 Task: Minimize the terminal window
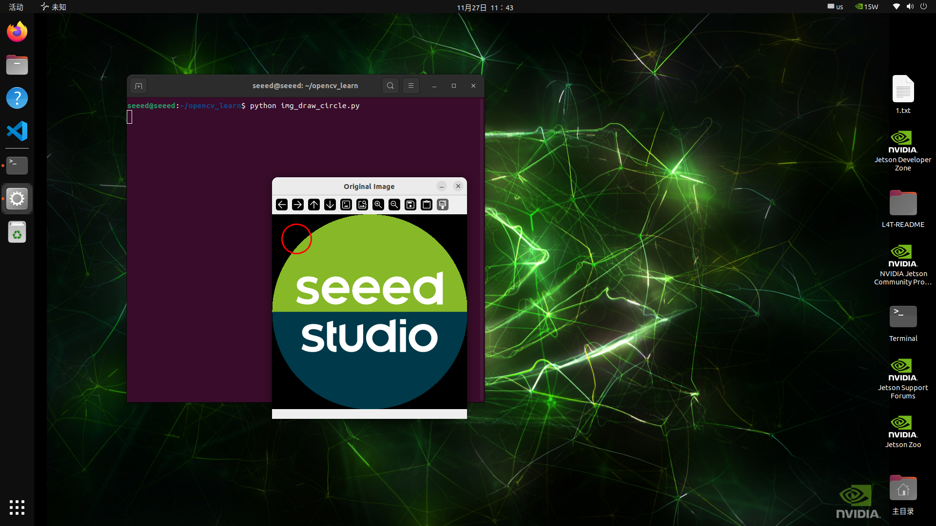point(434,86)
